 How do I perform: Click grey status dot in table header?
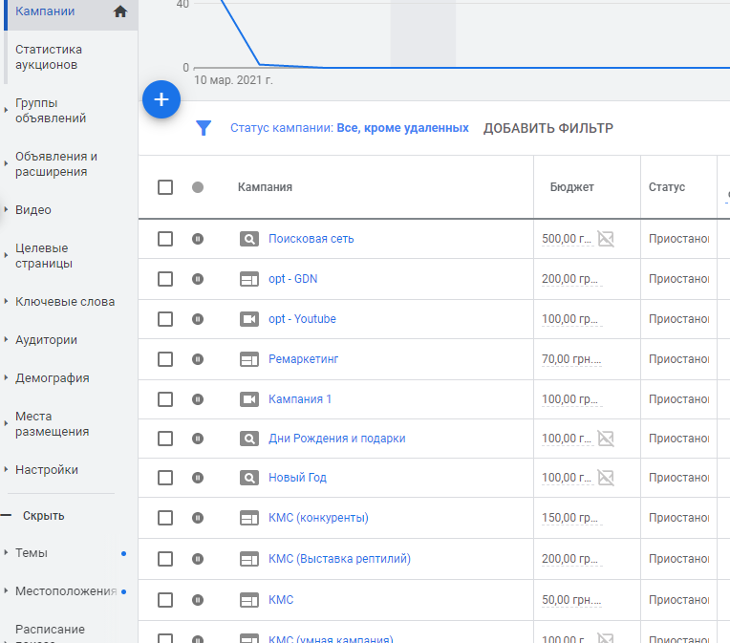[198, 187]
